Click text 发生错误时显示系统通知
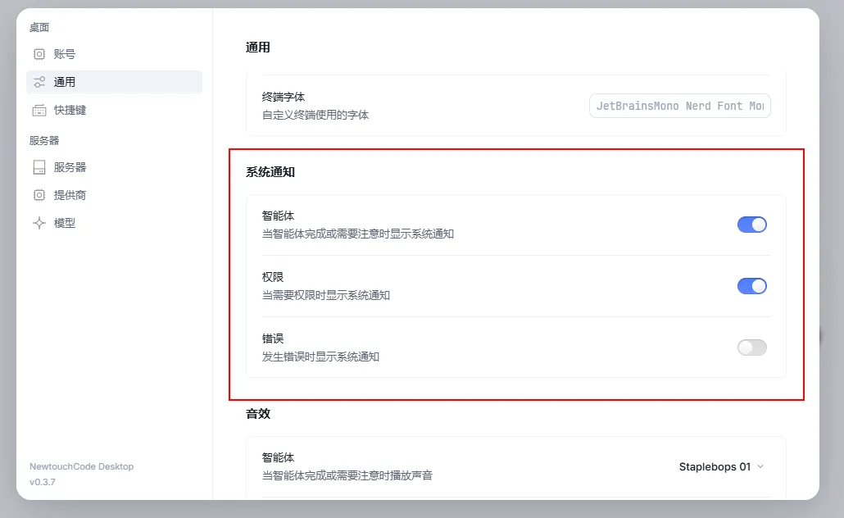The height and width of the screenshot is (518, 844). tap(320, 357)
